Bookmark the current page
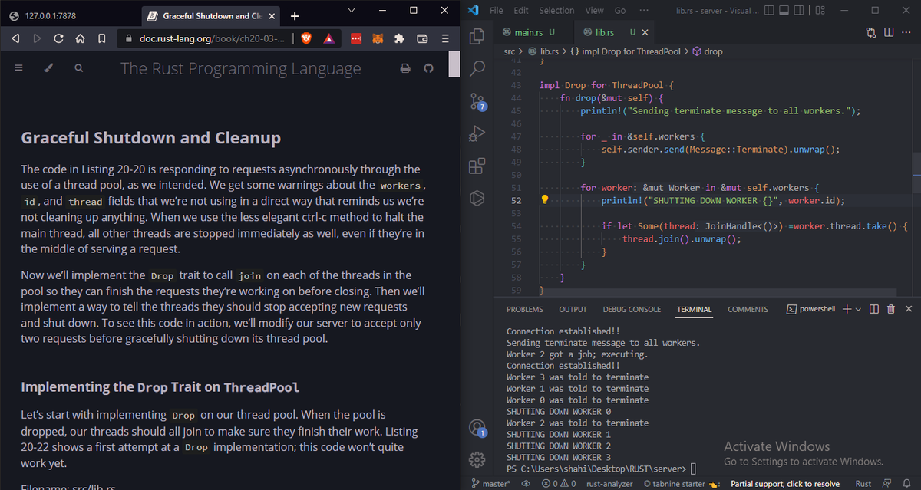The width and height of the screenshot is (921, 490). [x=101, y=38]
